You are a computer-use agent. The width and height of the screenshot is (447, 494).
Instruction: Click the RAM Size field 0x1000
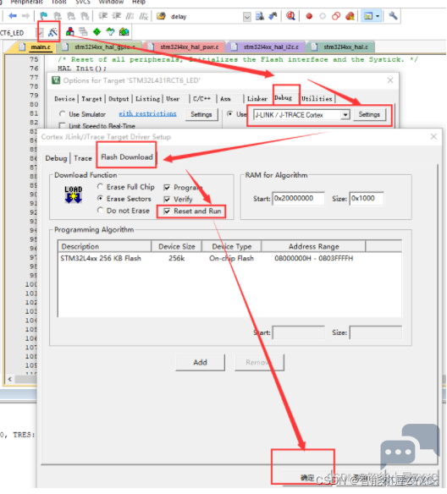point(367,199)
